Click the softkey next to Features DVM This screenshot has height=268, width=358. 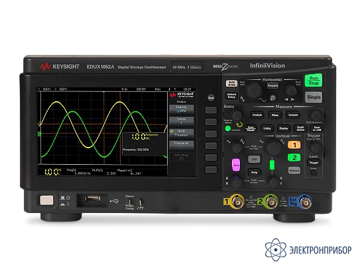click(211, 110)
